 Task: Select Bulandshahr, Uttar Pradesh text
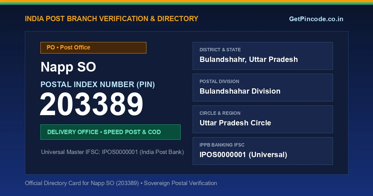249,59
